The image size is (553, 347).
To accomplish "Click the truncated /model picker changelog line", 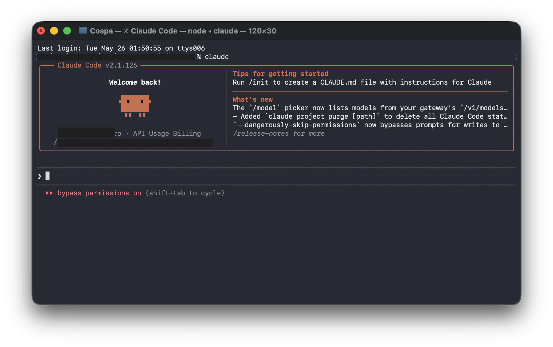I will click(370, 108).
